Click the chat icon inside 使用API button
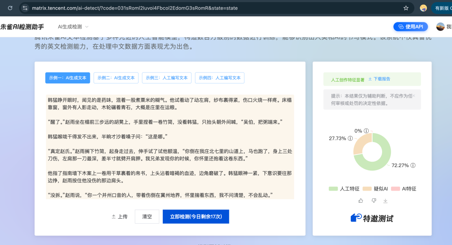 point(401,27)
